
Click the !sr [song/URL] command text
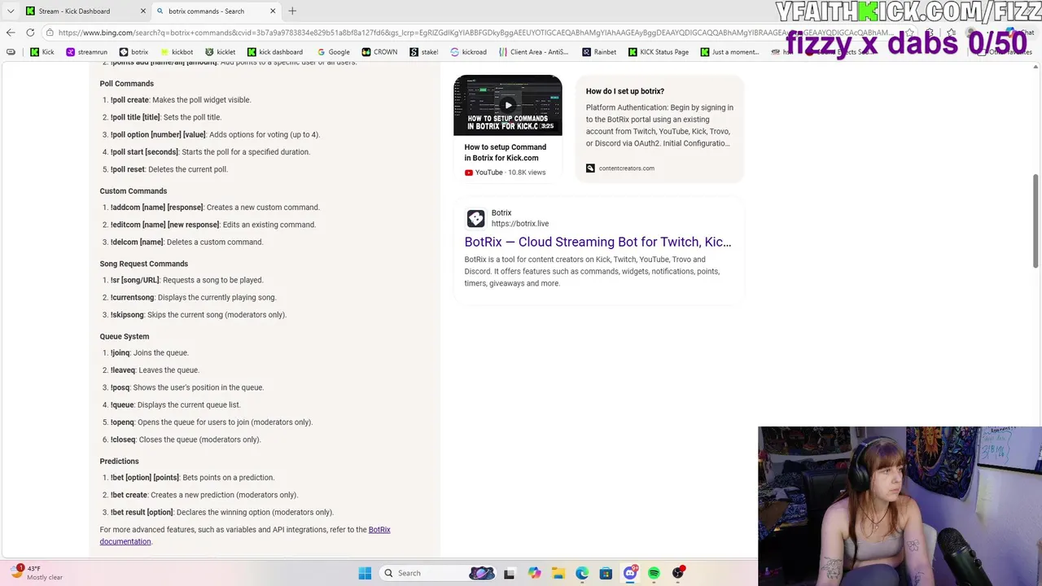(135, 280)
